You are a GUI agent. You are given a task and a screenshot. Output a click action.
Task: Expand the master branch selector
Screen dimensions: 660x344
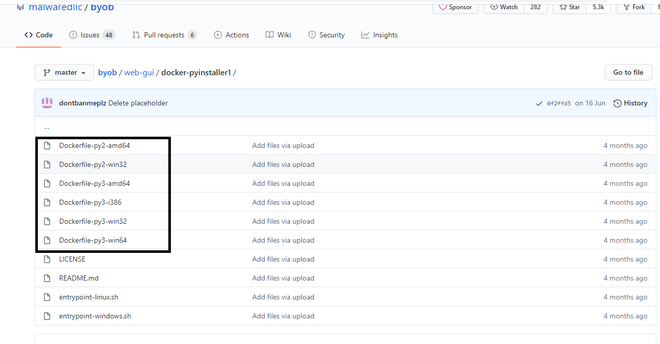point(63,72)
